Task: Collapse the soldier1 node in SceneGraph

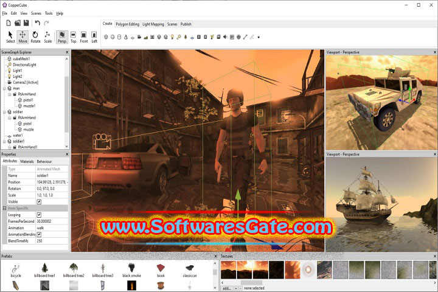Action: pos(4,141)
